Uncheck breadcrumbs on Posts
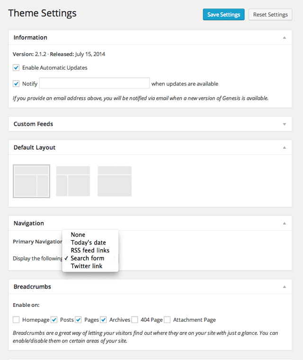 [x=54, y=320]
